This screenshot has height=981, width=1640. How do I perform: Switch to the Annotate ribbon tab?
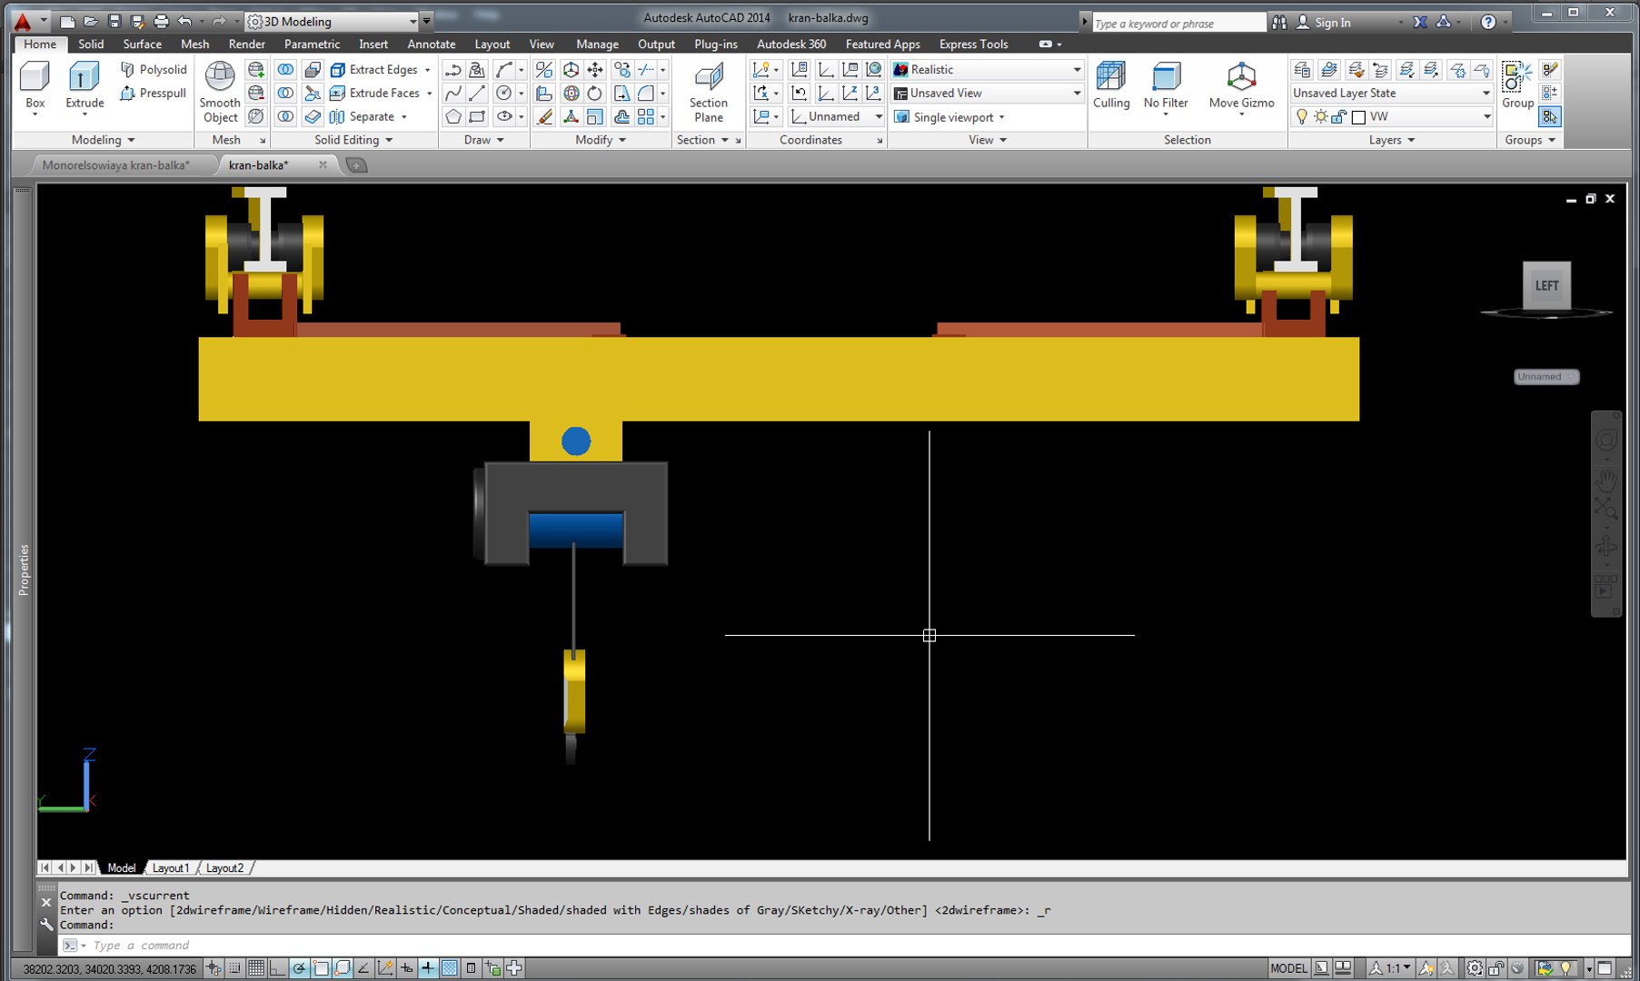click(x=432, y=44)
